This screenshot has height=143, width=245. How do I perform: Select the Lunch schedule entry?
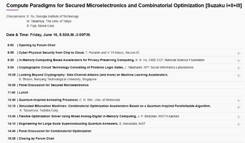pyautogui.click(x=23, y=92)
